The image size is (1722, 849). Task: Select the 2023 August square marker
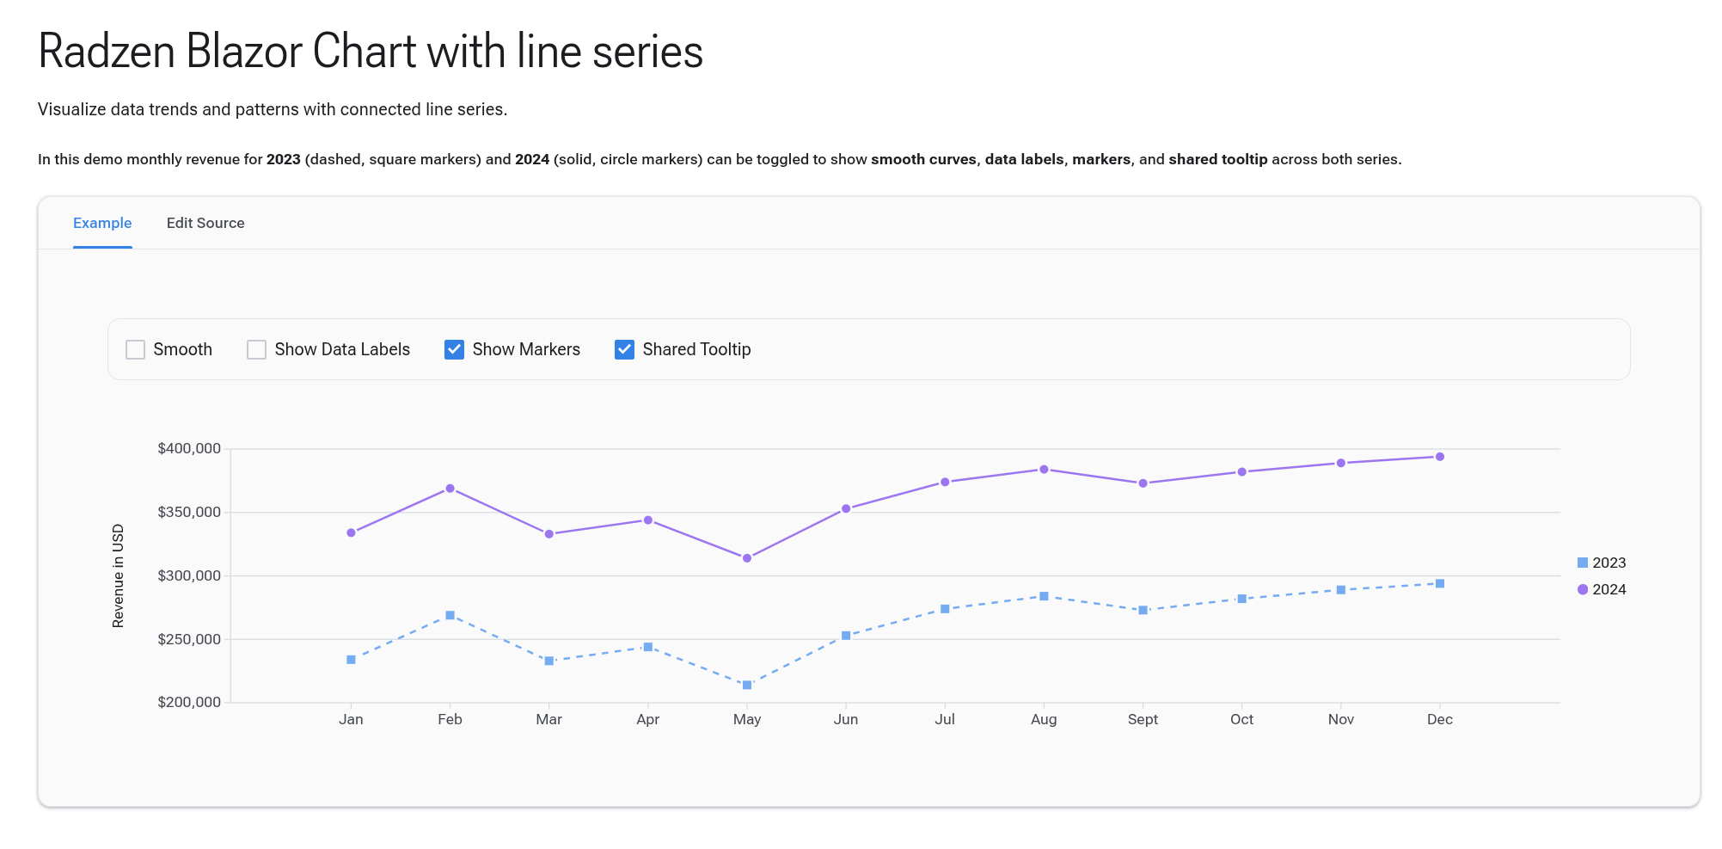1044,596
